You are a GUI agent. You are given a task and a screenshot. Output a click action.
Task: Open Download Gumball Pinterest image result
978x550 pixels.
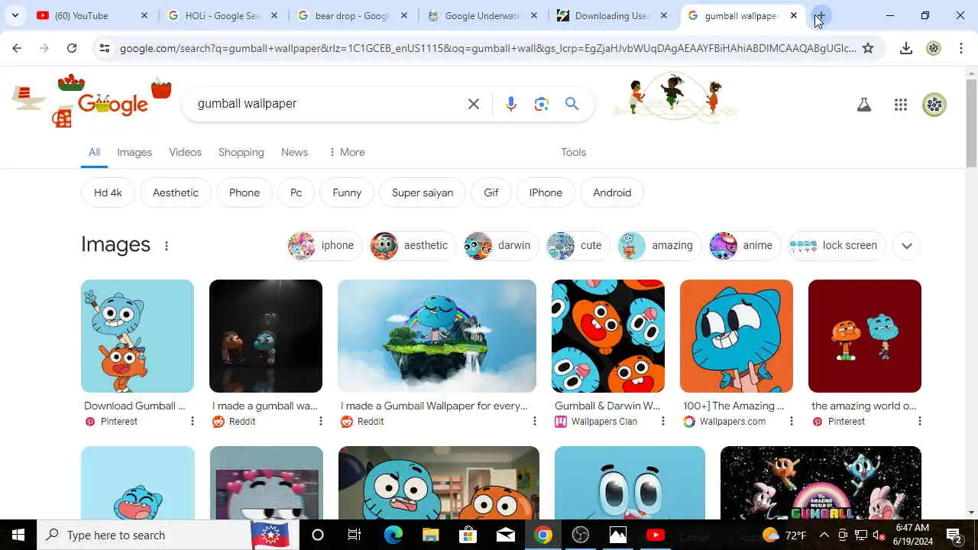138,336
